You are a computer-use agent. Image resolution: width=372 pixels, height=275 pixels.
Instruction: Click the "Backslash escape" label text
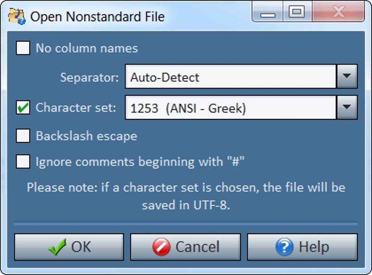[x=86, y=136]
